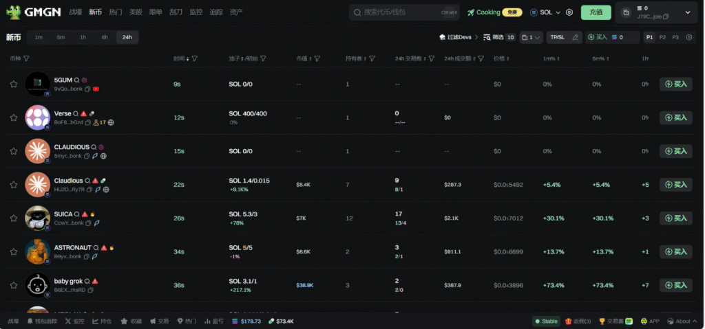
Task: Expand the wallet account dropdown
Action: (687, 12)
